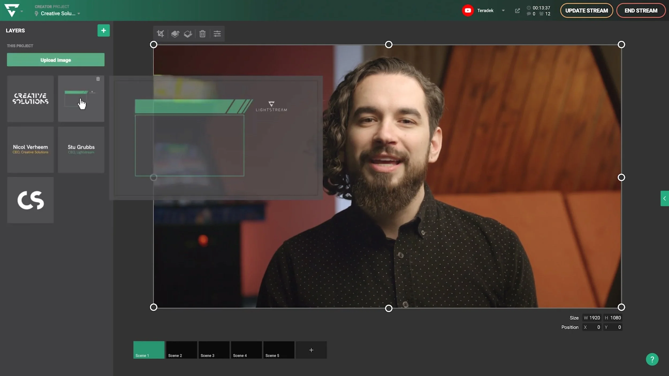This screenshot has height=376, width=669.
Task: Click the END STREAM button
Action: (x=641, y=11)
